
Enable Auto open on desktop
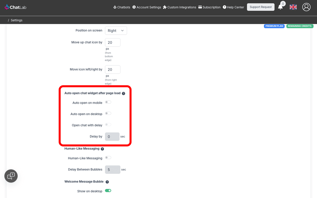coord(108,113)
